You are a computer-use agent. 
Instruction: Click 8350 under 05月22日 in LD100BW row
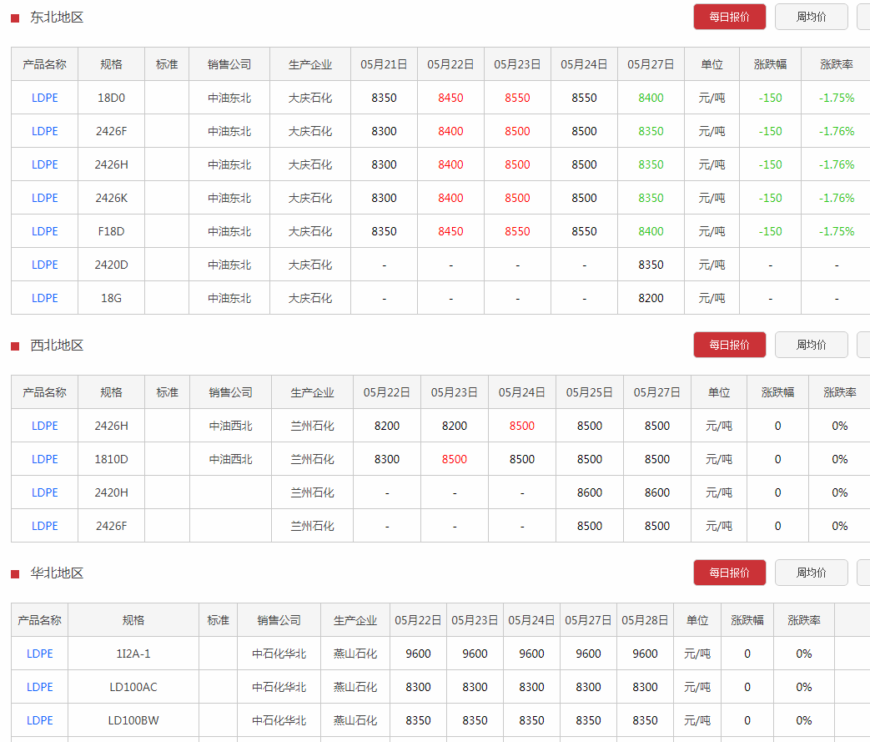(x=418, y=719)
